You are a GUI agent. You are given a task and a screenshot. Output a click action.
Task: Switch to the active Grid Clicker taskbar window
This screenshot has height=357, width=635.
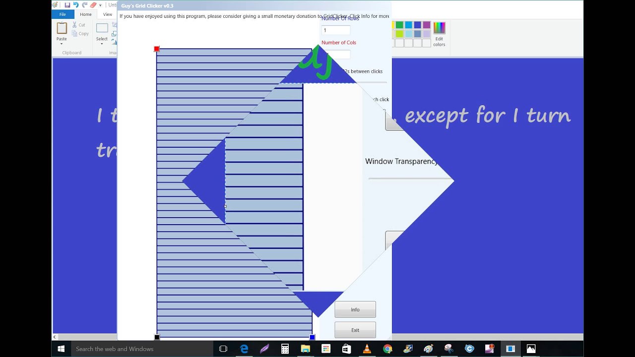coord(510,349)
